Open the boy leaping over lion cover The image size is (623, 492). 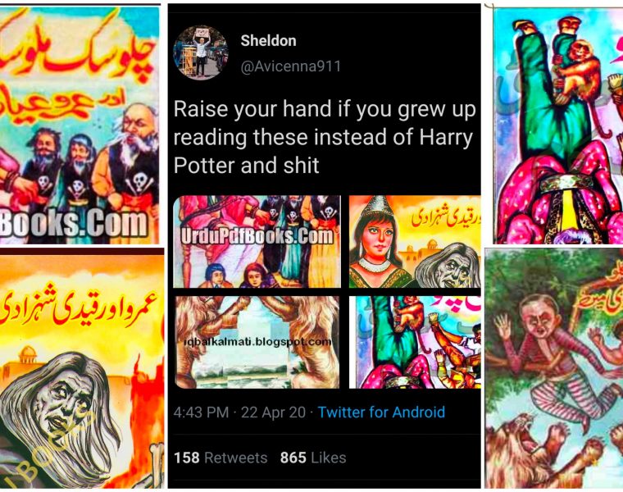554,368
